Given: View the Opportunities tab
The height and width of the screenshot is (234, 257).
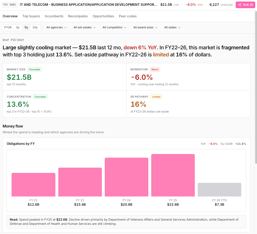Looking at the screenshot, I should tap(103, 16).
